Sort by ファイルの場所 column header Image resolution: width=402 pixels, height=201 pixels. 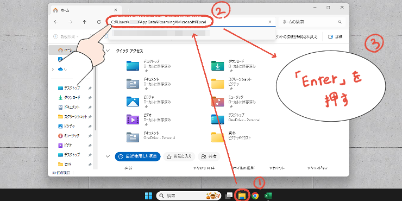tap(243, 168)
